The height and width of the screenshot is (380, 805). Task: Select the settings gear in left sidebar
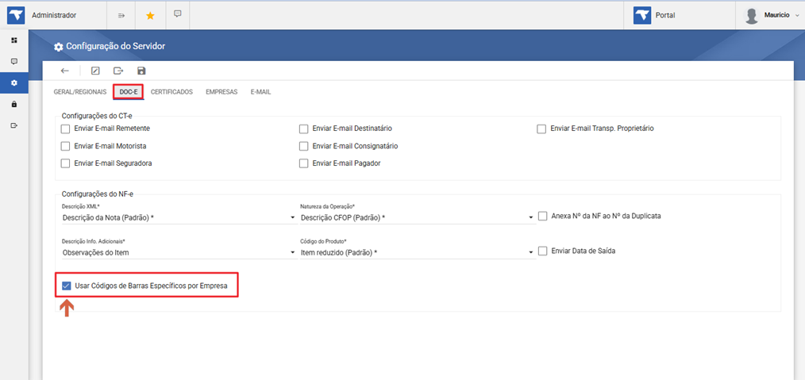pos(13,83)
